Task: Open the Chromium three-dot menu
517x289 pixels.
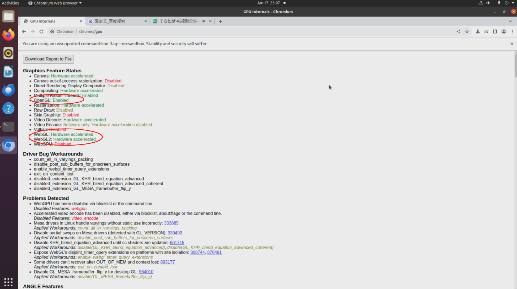Action: [x=512, y=32]
